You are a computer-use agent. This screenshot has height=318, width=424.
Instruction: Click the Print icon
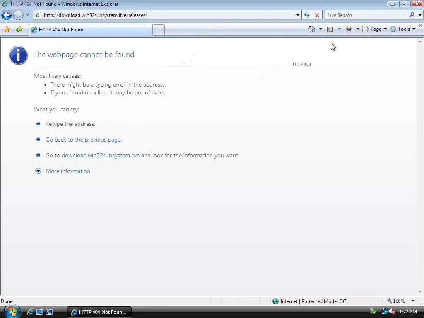(349, 29)
